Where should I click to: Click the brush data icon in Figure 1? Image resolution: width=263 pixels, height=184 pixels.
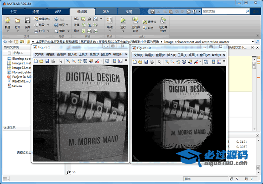click(97, 61)
